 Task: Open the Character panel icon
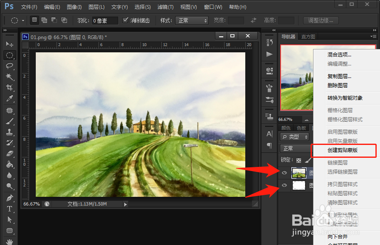tap(269, 134)
